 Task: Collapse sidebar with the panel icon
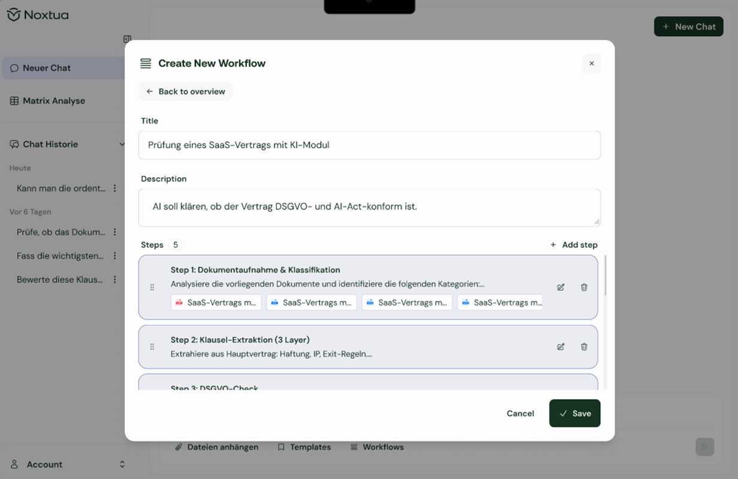127,39
